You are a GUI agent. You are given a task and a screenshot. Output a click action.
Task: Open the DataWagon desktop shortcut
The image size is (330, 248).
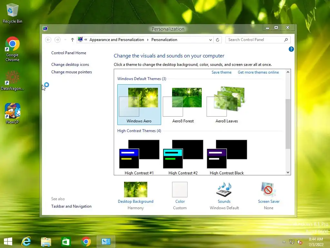point(13,80)
